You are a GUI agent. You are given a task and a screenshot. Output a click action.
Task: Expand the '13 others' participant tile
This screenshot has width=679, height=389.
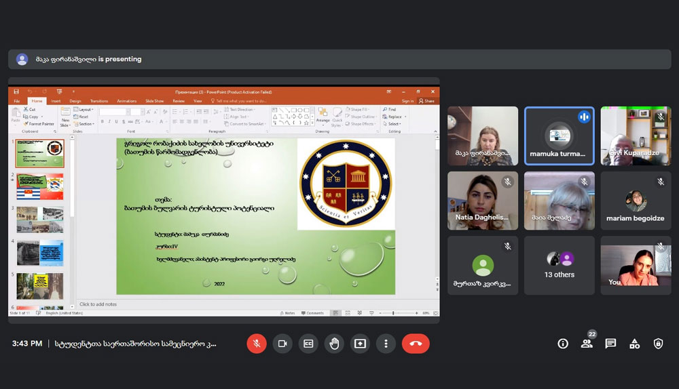pyautogui.click(x=559, y=265)
